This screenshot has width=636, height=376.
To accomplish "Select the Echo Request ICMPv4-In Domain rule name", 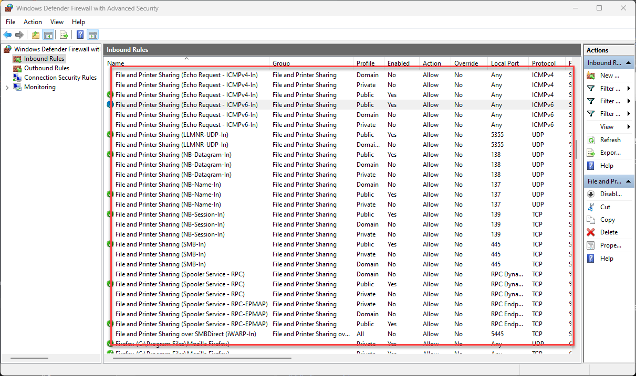I will coord(186,75).
